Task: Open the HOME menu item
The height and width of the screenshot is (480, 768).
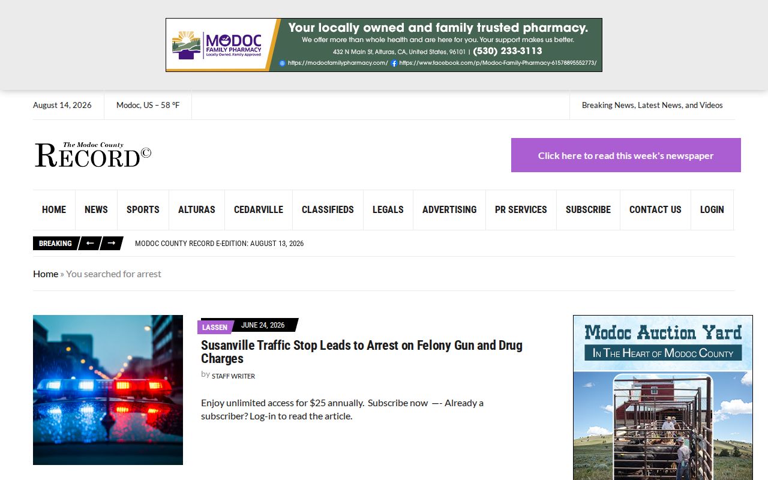Action: 54,209
